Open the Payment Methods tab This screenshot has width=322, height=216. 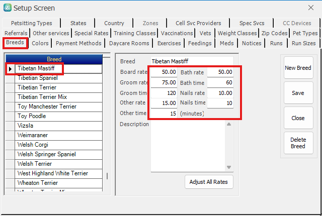coord(78,43)
